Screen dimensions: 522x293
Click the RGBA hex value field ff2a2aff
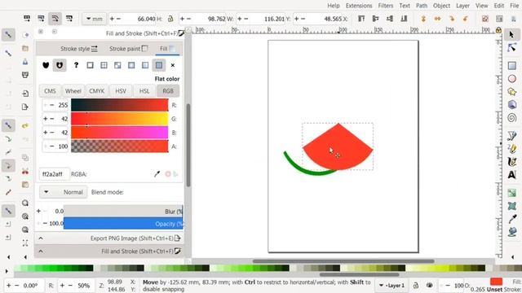pos(54,173)
